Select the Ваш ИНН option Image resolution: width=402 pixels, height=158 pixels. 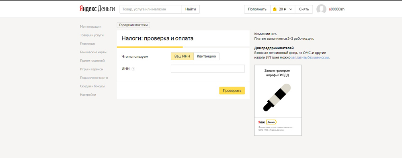[182, 56]
